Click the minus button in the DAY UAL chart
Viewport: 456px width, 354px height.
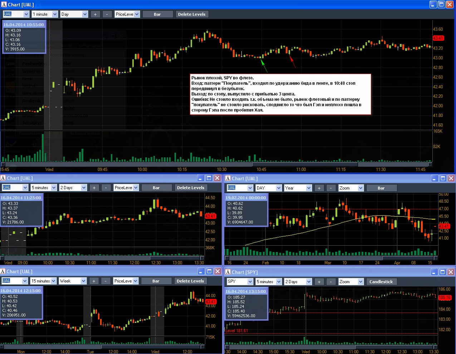point(331,188)
